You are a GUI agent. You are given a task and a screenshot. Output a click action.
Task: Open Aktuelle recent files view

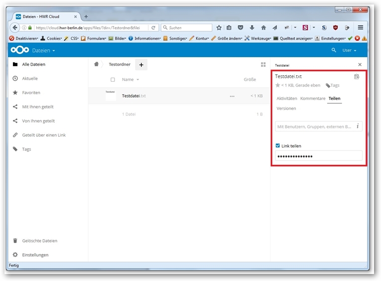(30, 78)
